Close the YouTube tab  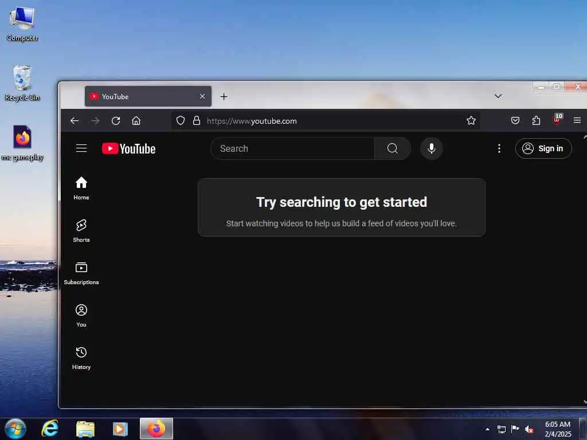(202, 96)
